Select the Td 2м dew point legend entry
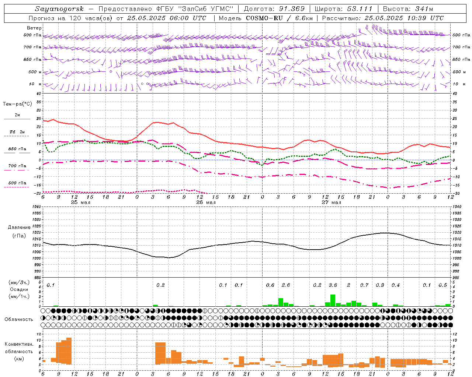The height and width of the screenshot is (377, 472). click(x=17, y=132)
